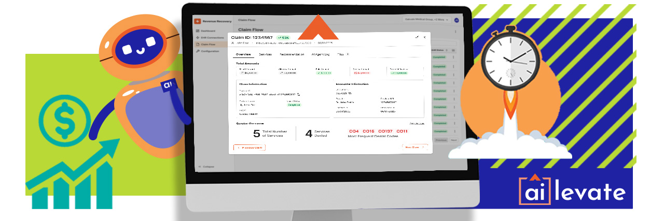Click the Revenue Recovery logo icon
Viewport: 664px width, 221px height.
[x=197, y=21]
